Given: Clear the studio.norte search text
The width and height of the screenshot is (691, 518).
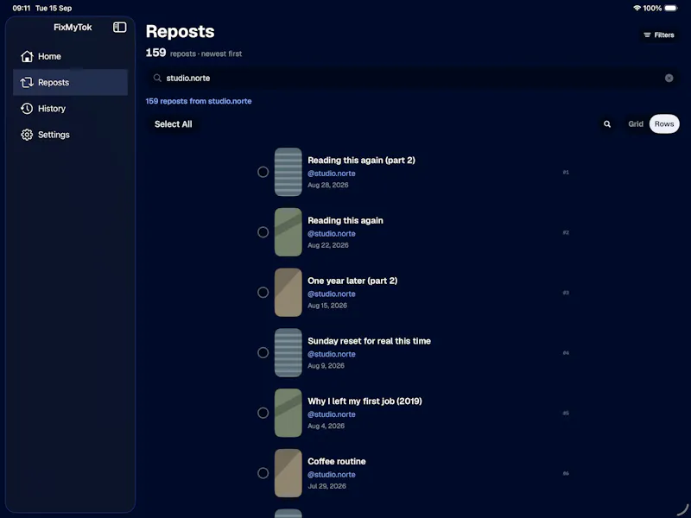Looking at the screenshot, I should click(x=669, y=78).
